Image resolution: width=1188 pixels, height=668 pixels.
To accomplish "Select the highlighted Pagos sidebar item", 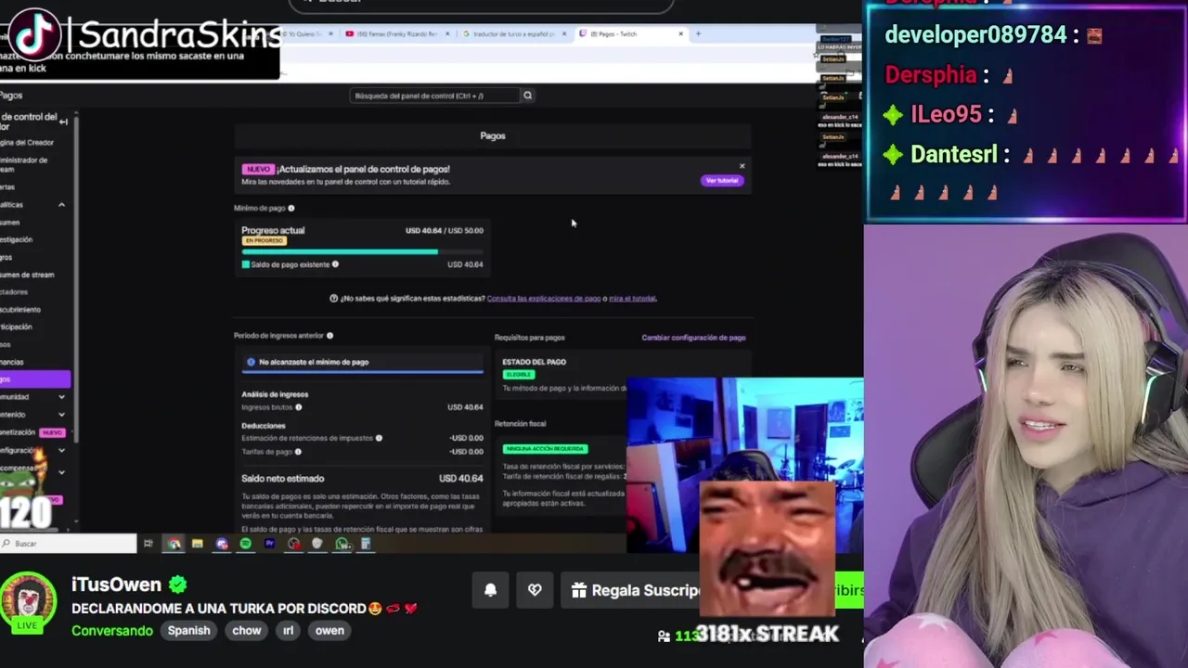I will pos(34,379).
